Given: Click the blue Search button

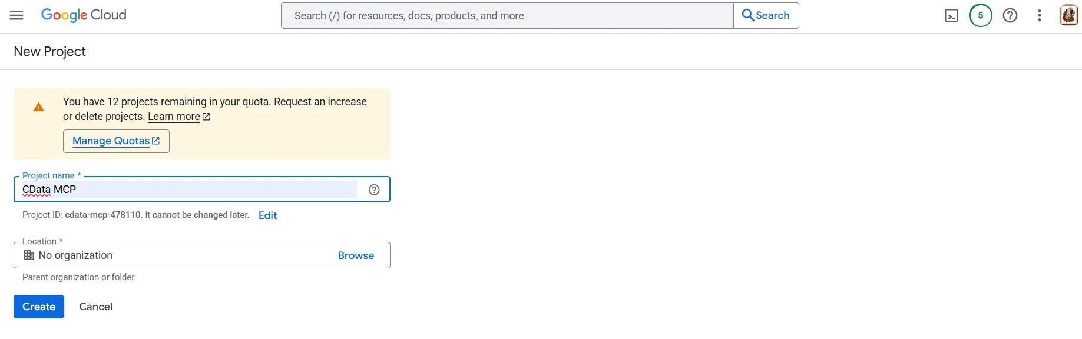Looking at the screenshot, I should tap(766, 16).
